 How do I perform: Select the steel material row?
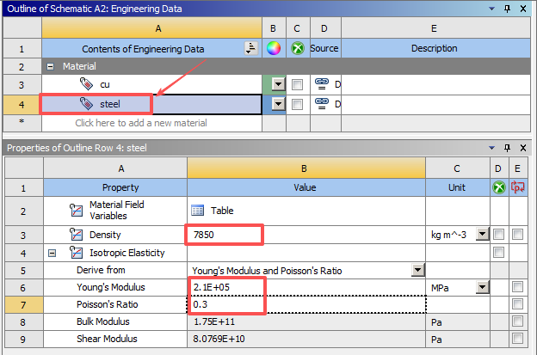pos(151,104)
